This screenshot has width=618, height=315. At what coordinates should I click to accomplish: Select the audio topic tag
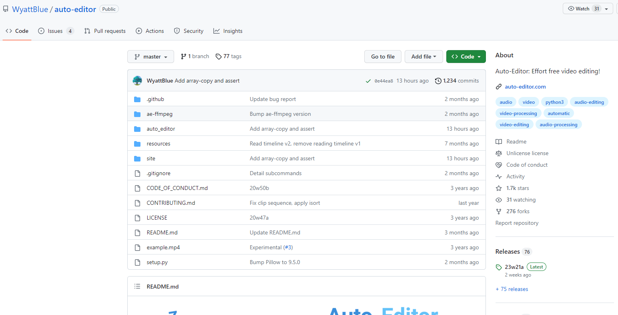click(506, 102)
